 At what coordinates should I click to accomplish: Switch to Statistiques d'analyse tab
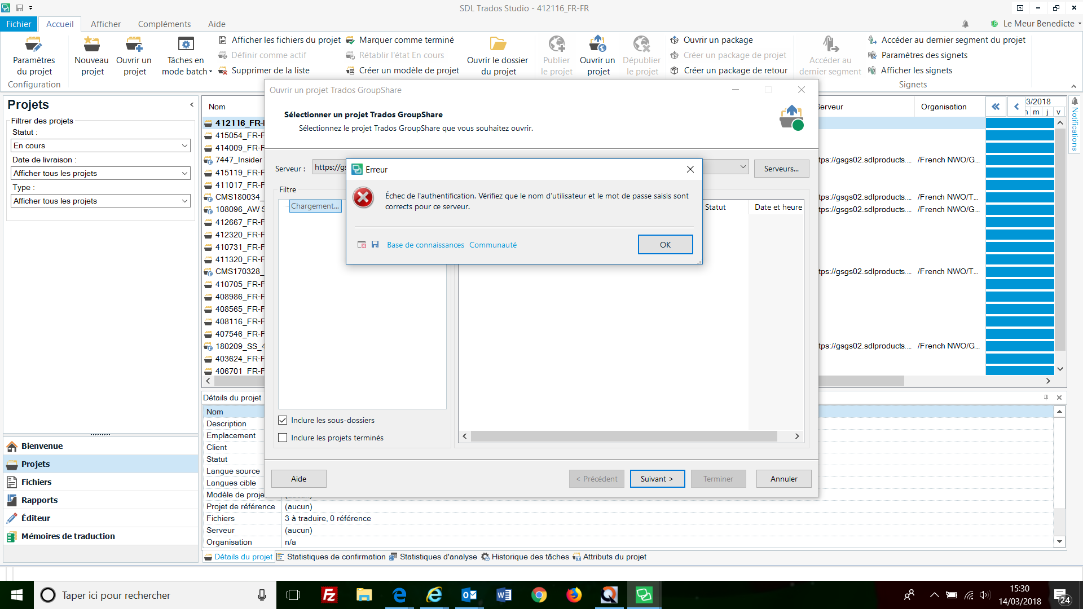[433, 557]
